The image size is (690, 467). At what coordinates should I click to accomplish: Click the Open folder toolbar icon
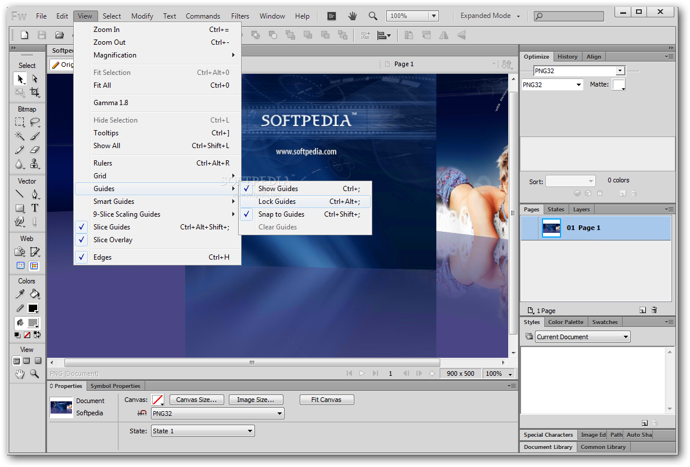pyautogui.click(x=59, y=35)
